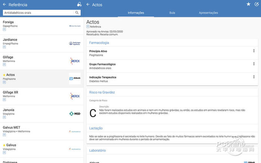
Task: Click the back arrow beside Referência
Action: (4, 4)
